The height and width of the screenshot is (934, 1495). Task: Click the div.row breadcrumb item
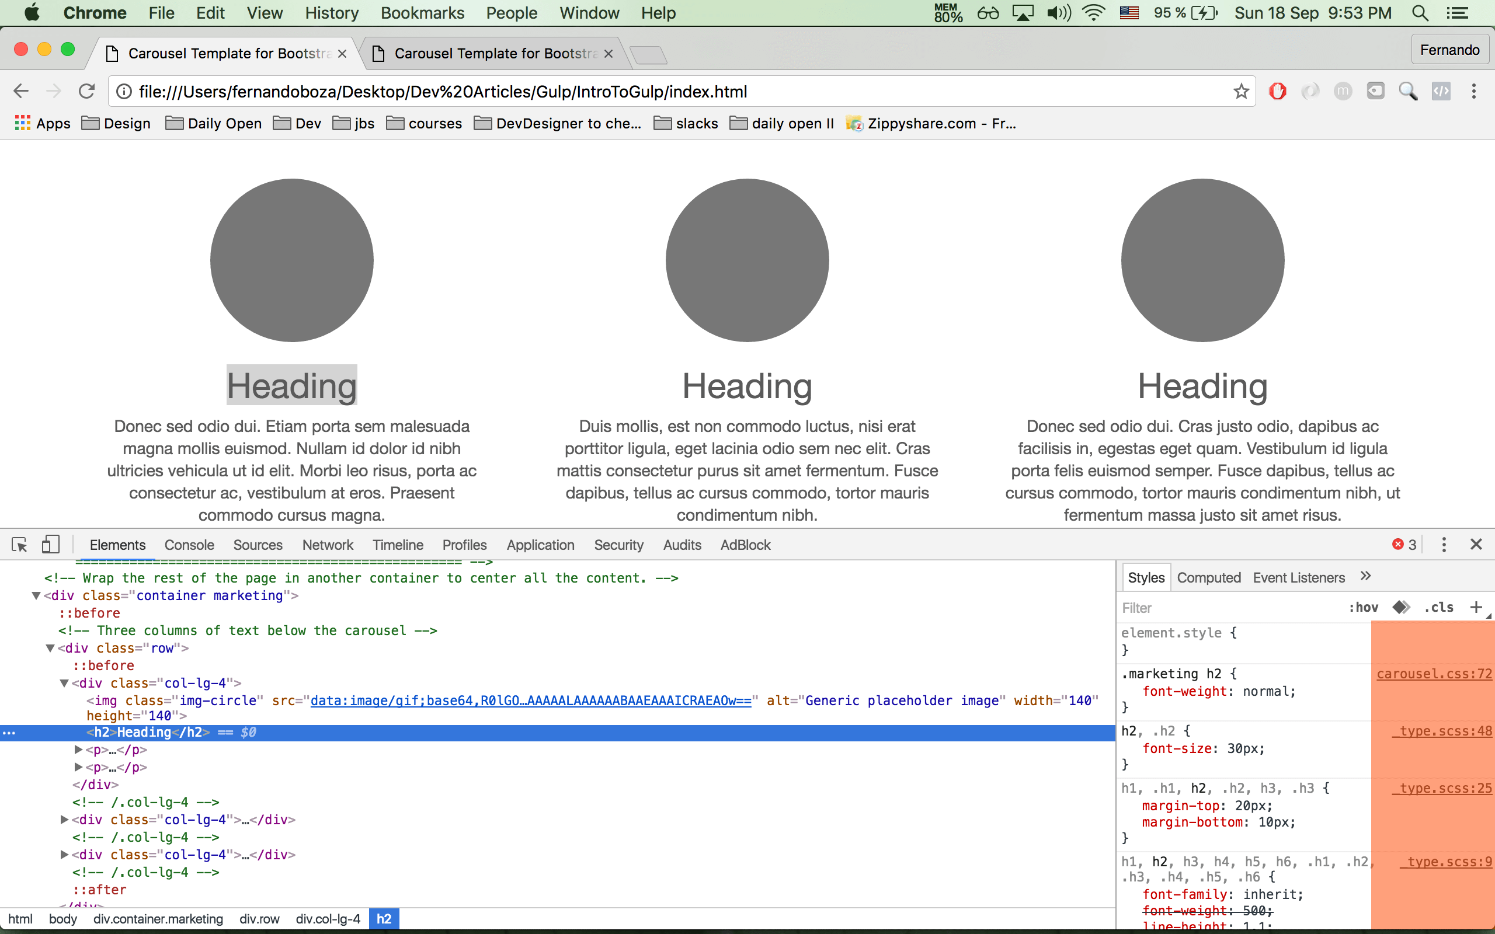click(259, 919)
